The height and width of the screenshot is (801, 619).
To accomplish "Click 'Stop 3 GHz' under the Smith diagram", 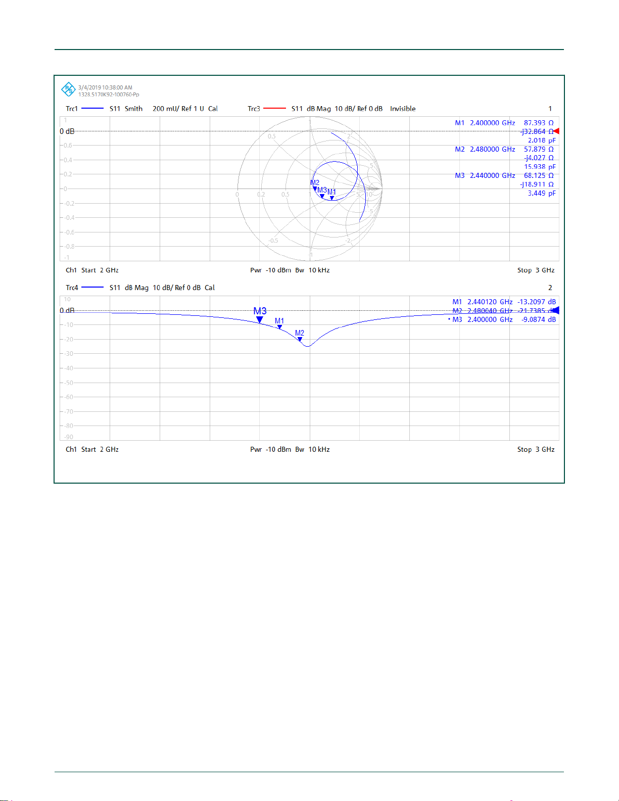I will (x=536, y=270).
